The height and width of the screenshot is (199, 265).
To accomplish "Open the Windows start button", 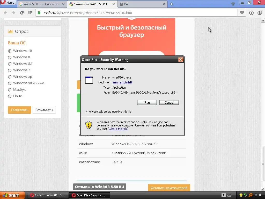I will [x=12, y=195].
